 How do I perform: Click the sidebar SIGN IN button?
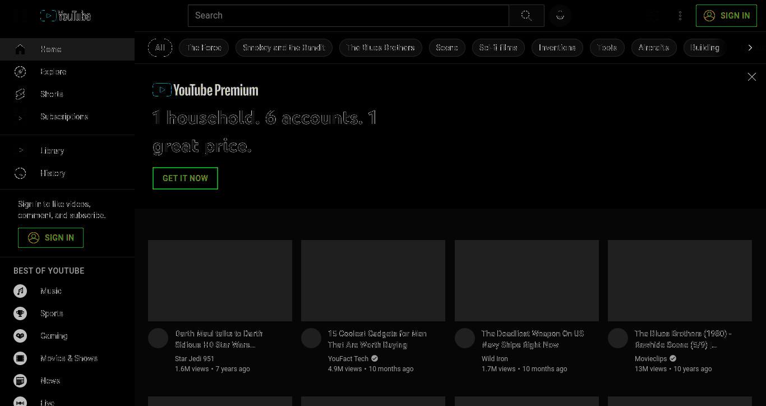[50, 238]
